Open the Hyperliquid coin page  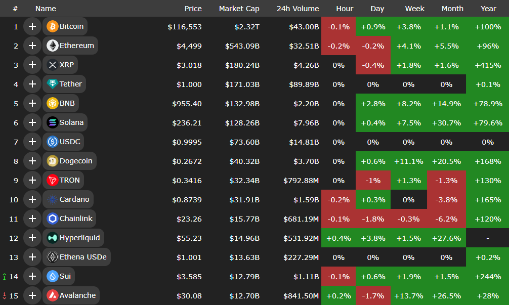coord(79,238)
